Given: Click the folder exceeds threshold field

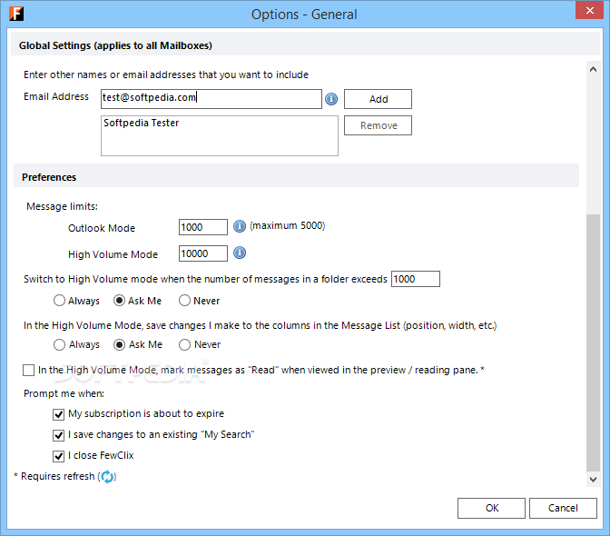Looking at the screenshot, I should [416, 279].
